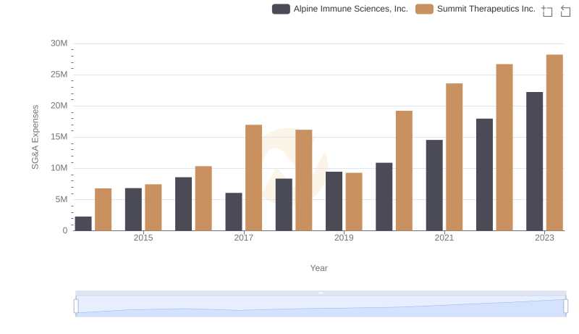579x334 pixels.
Task: Click the Summit Therapeutics bar for 2017
Action: (254, 178)
